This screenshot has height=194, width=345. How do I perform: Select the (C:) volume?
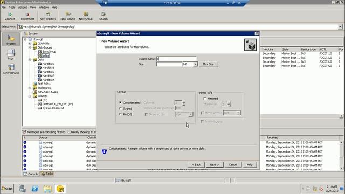(x=45, y=100)
